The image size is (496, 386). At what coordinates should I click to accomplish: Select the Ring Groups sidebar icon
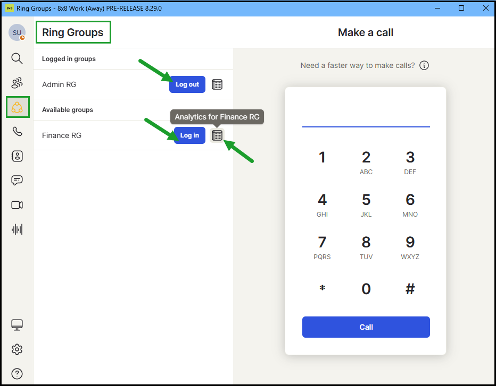pos(17,107)
